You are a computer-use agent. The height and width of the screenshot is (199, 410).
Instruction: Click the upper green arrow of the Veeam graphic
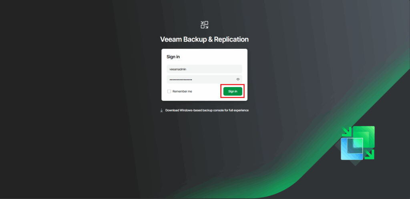tap(347, 132)
